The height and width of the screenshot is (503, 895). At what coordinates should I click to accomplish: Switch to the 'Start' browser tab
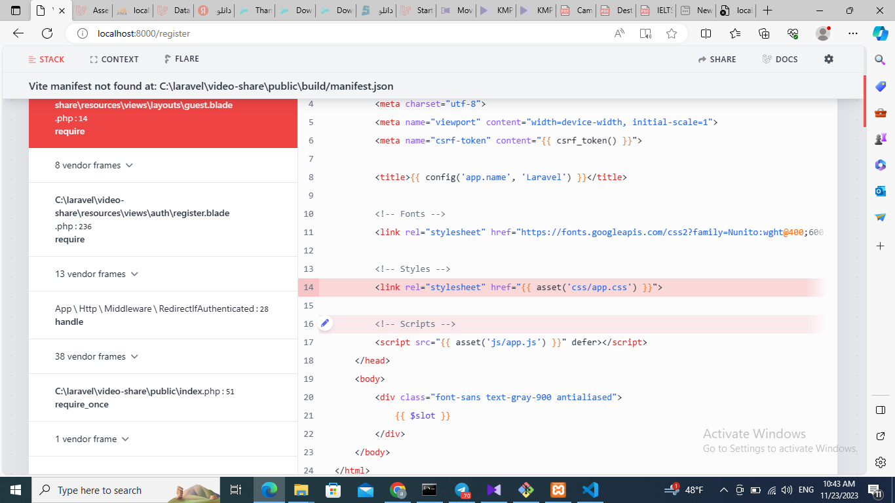click(417, 10)
